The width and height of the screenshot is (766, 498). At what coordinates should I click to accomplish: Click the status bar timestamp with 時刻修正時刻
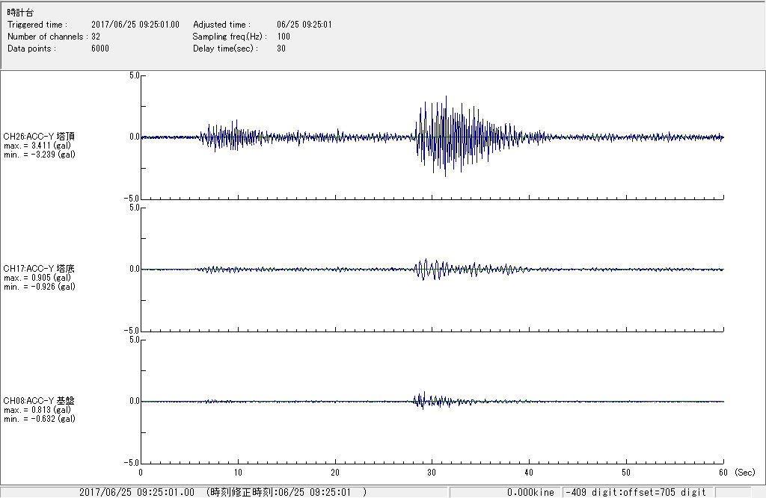pyautogui.click(x=223, y=492)
